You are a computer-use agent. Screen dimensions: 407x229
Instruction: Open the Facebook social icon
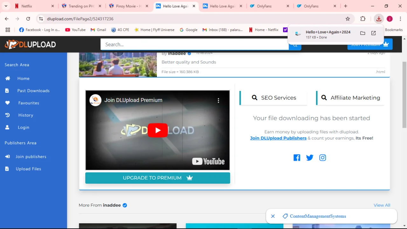pyautogui.click(x=297, y=158)
